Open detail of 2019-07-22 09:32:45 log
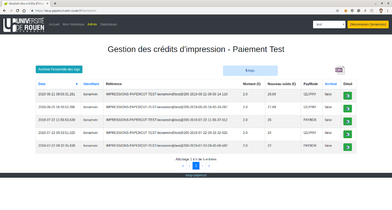 [x=347, y=147]
